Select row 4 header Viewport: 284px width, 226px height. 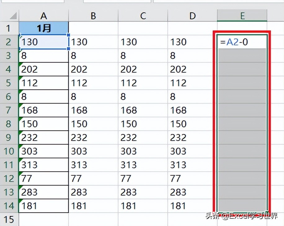pos(9,69)
